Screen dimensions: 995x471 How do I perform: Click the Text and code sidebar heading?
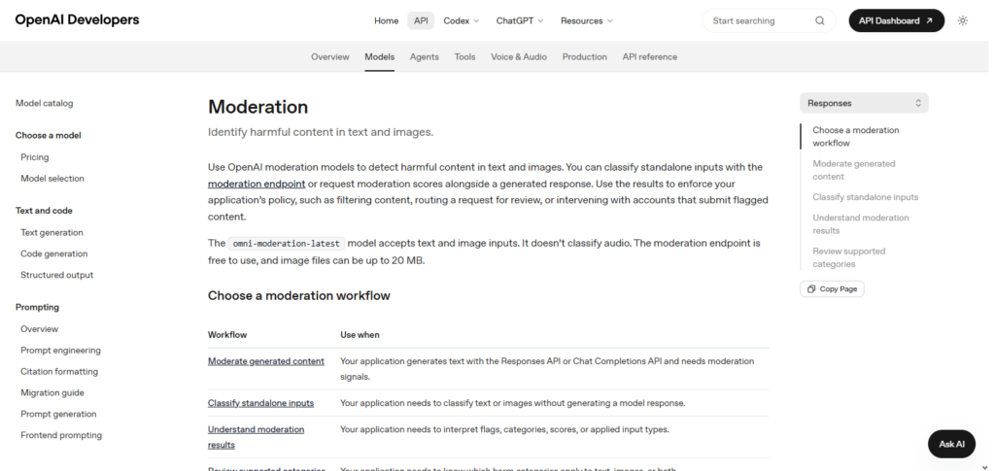pyautogui.click(x=44, y=211)
